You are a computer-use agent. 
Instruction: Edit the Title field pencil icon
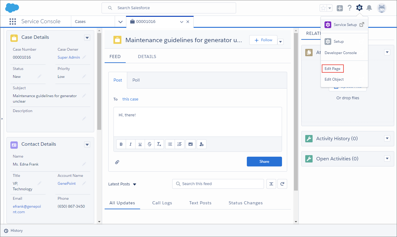[x=39, y=183]
